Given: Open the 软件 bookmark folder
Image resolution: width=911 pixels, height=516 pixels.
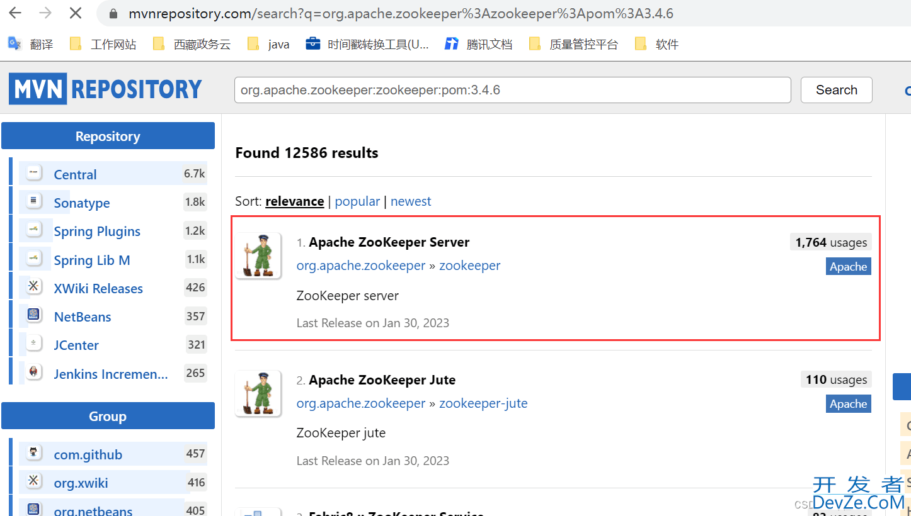Looking at the screenshot, I should pyautogui.click(x=656, y=44).
